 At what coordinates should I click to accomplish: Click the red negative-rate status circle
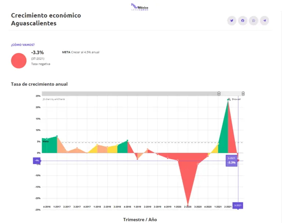[19, 61]
